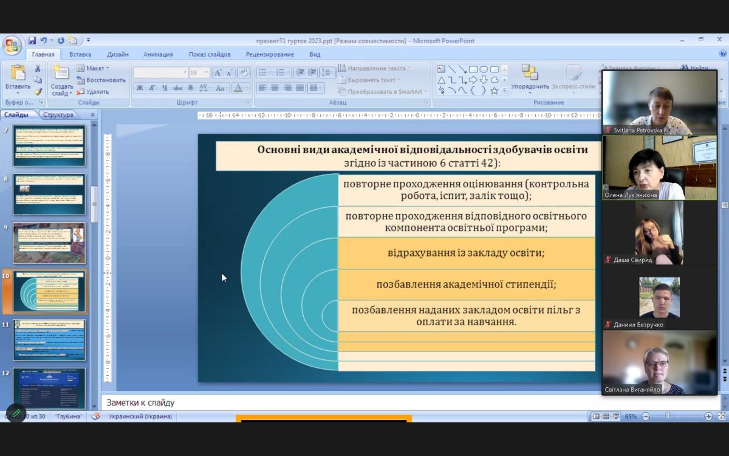Toggle italic К formatting
This screenshot has width=729, height=456.
(152, 88)
